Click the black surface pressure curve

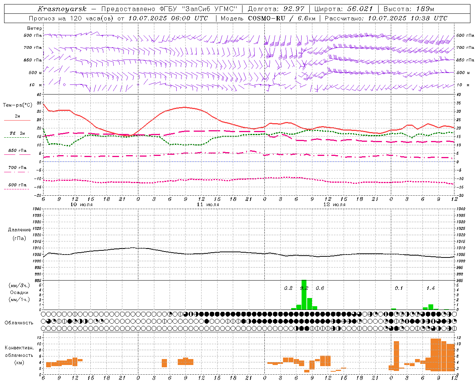249,253
